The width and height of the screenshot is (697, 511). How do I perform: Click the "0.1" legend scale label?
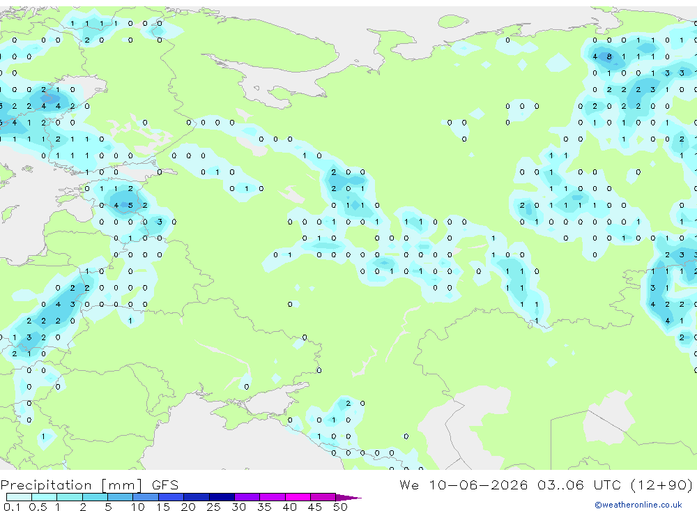coord(12,507)
